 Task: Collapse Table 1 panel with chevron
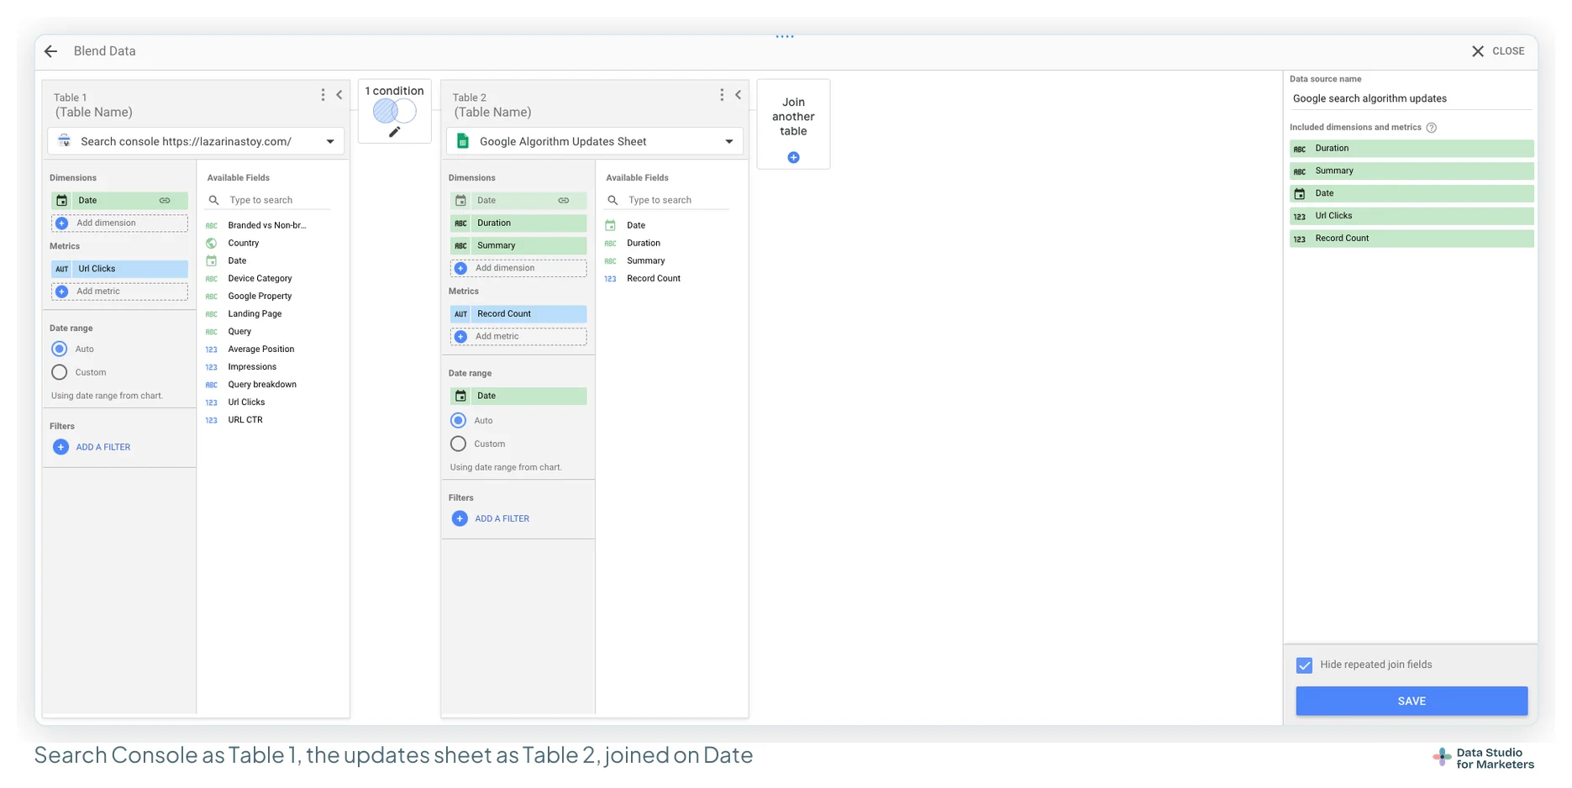click(x=339, y=95)
